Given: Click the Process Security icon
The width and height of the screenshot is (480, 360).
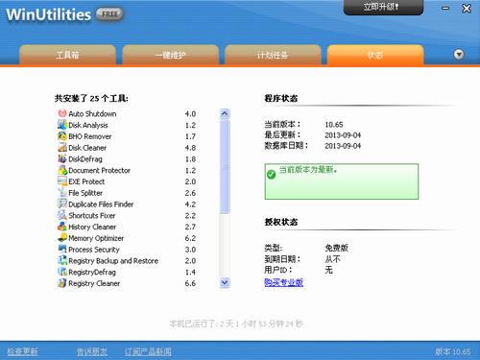Looking at the screenshot, I should pos(62,249).
